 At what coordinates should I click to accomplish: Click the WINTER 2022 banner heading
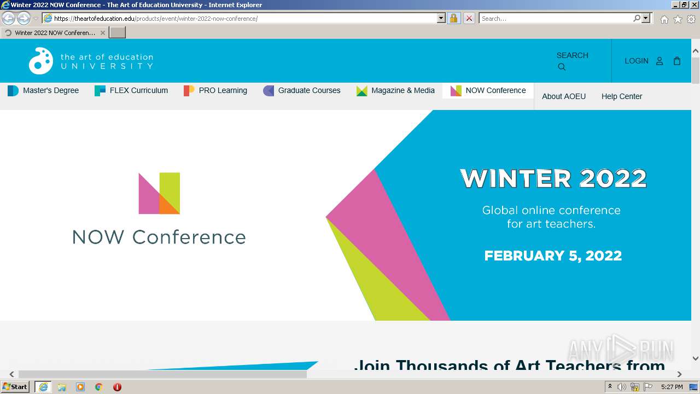click(553, 178)
